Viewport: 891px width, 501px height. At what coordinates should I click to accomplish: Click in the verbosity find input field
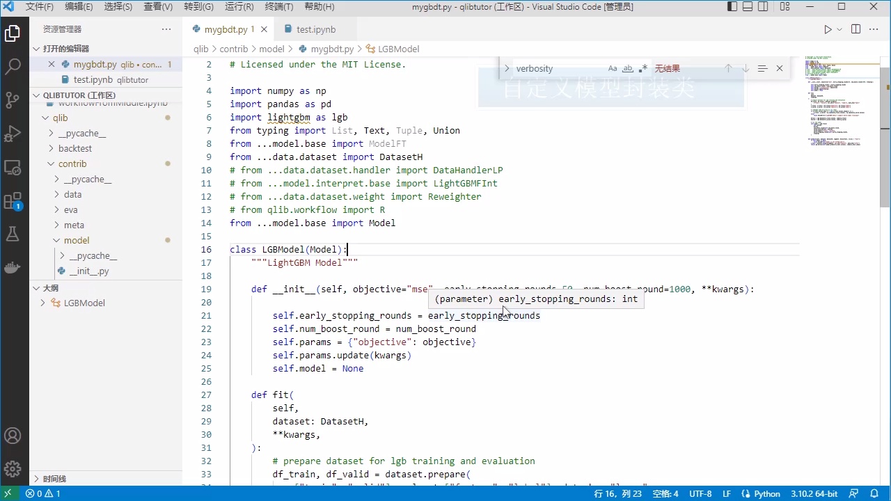(557, 68)
